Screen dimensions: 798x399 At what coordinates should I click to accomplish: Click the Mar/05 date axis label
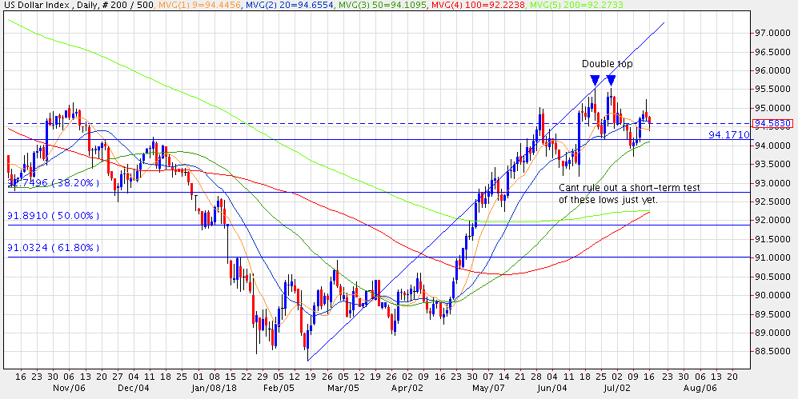[x=342, y=389]
